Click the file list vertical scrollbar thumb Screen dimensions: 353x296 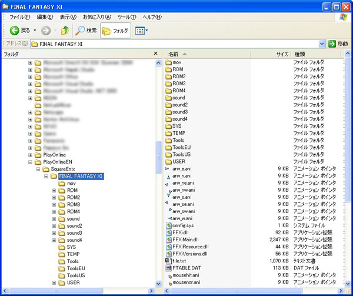pyautogui.click(x=347, y=130)
